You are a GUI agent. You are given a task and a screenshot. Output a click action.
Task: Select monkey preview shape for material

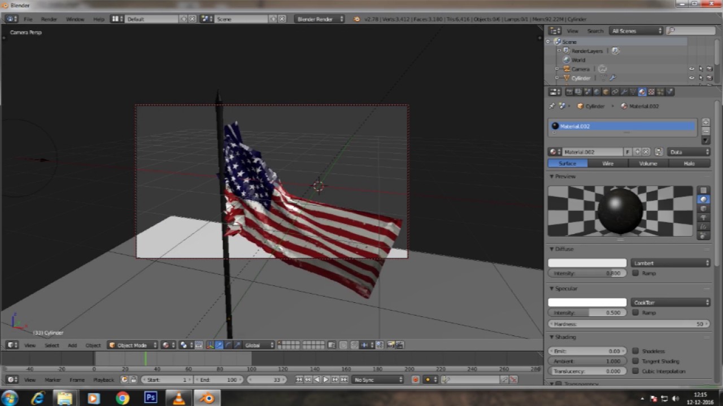coord(703,218)
